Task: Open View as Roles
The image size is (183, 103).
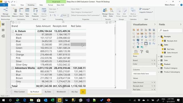Action: [x=111, y=13]
